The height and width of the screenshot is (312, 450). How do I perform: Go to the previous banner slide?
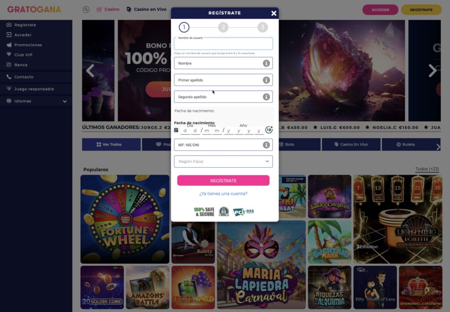coord(90,71)
